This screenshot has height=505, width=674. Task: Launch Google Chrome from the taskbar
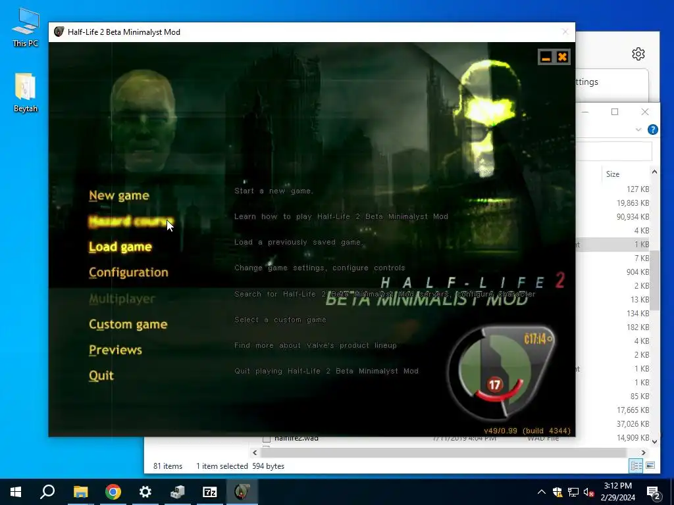click(113, 492)
